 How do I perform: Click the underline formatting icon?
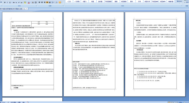point(10,3)
